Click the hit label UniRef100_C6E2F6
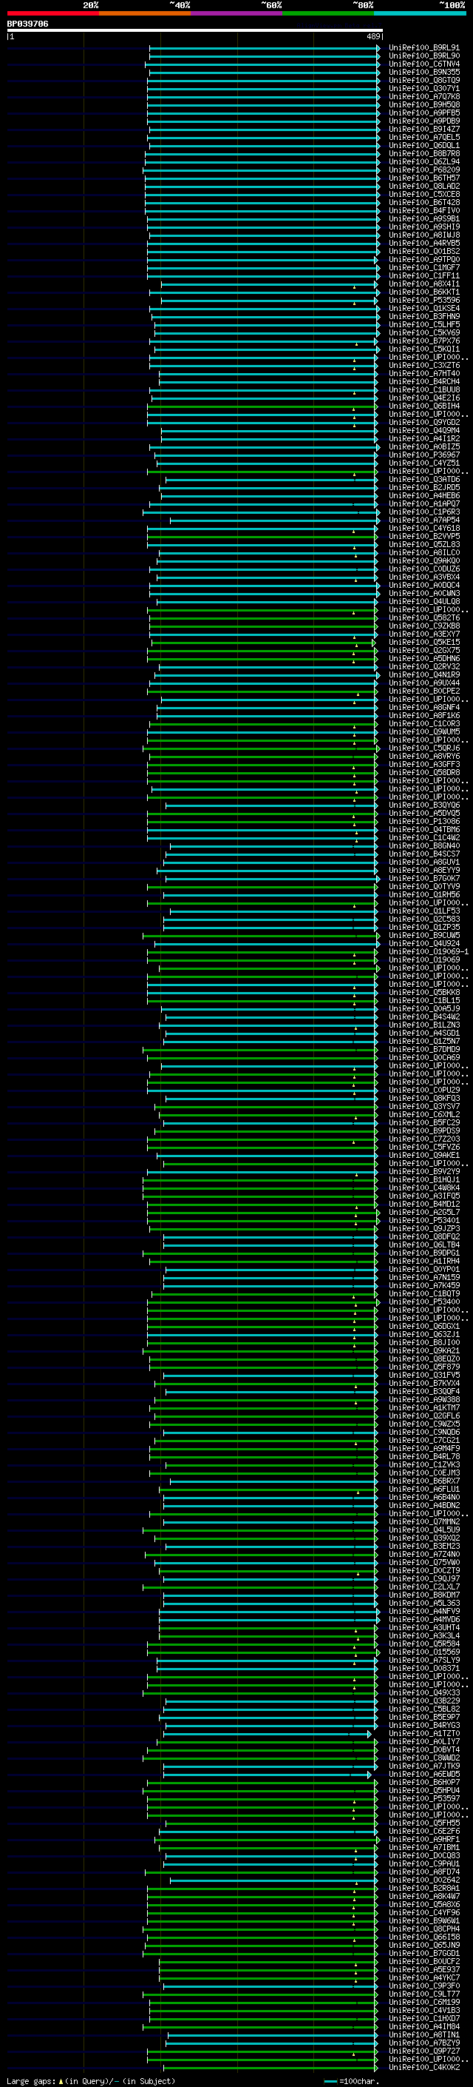 [423, 1832]
